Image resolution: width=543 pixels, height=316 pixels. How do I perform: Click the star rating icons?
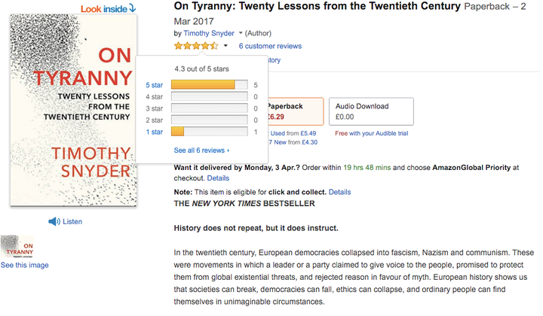pyautogui.click(x=196, y=46)
